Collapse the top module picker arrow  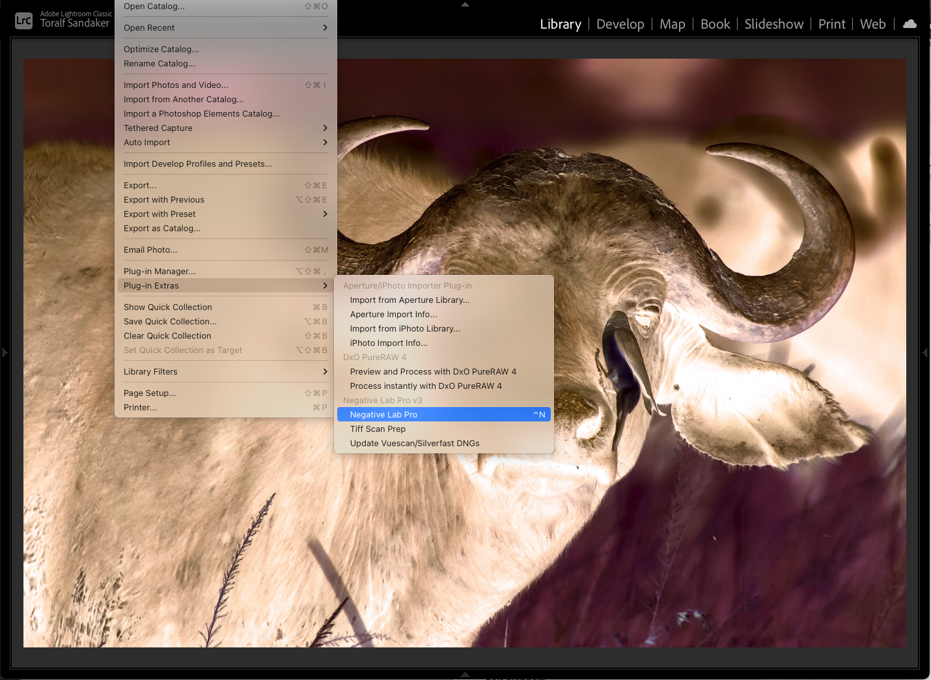[x=465, y=5]
